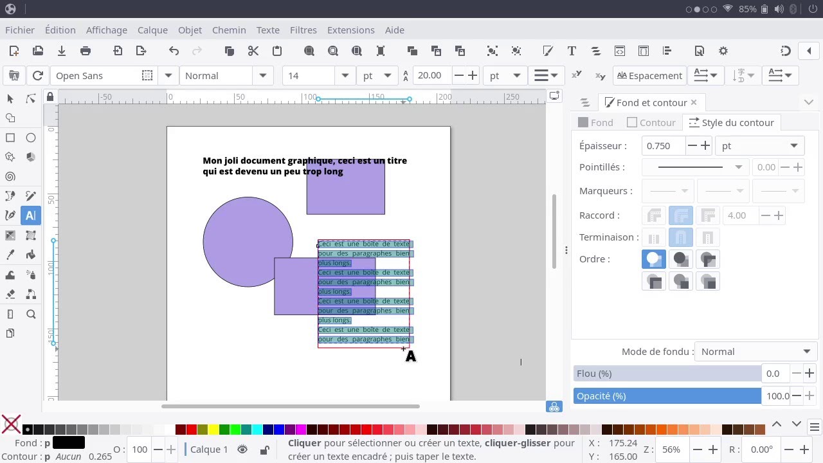Viewport: 823px width, 463px height.
Task: Decrease line spacing with minus button
Action: point(458,75)
